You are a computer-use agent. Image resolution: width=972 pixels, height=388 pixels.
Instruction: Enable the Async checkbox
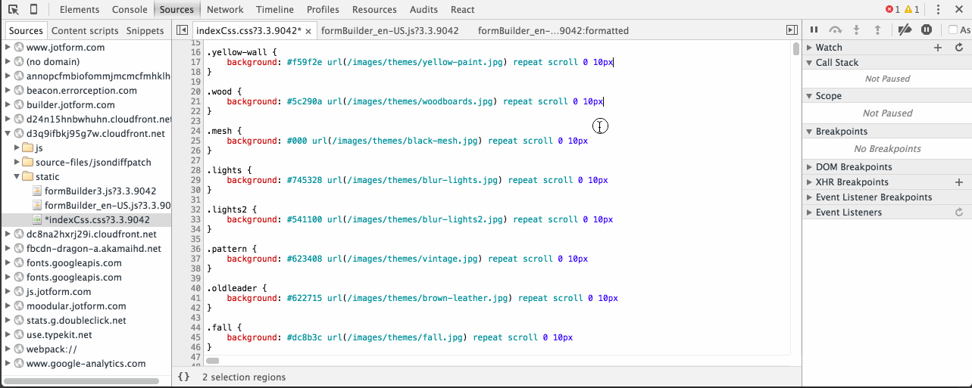click(953, 29)
